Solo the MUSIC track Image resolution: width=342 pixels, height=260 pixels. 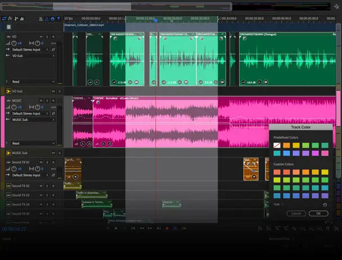(47, 101)
